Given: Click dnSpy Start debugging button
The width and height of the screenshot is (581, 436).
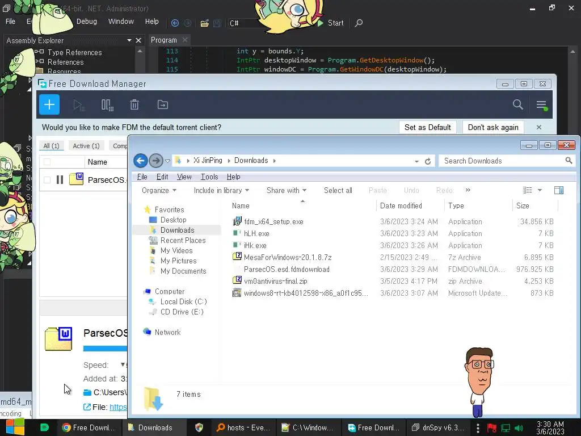Looking at the screenshot, I should pos(331,23).
